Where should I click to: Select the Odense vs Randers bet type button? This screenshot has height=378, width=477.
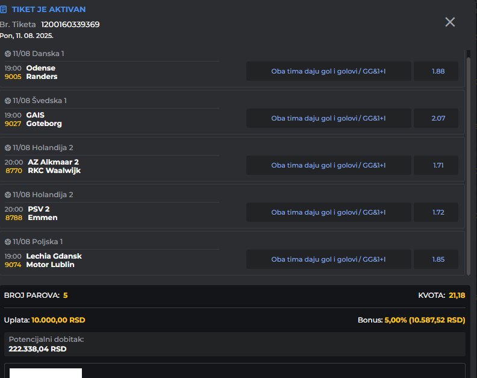tap(328, 71)
